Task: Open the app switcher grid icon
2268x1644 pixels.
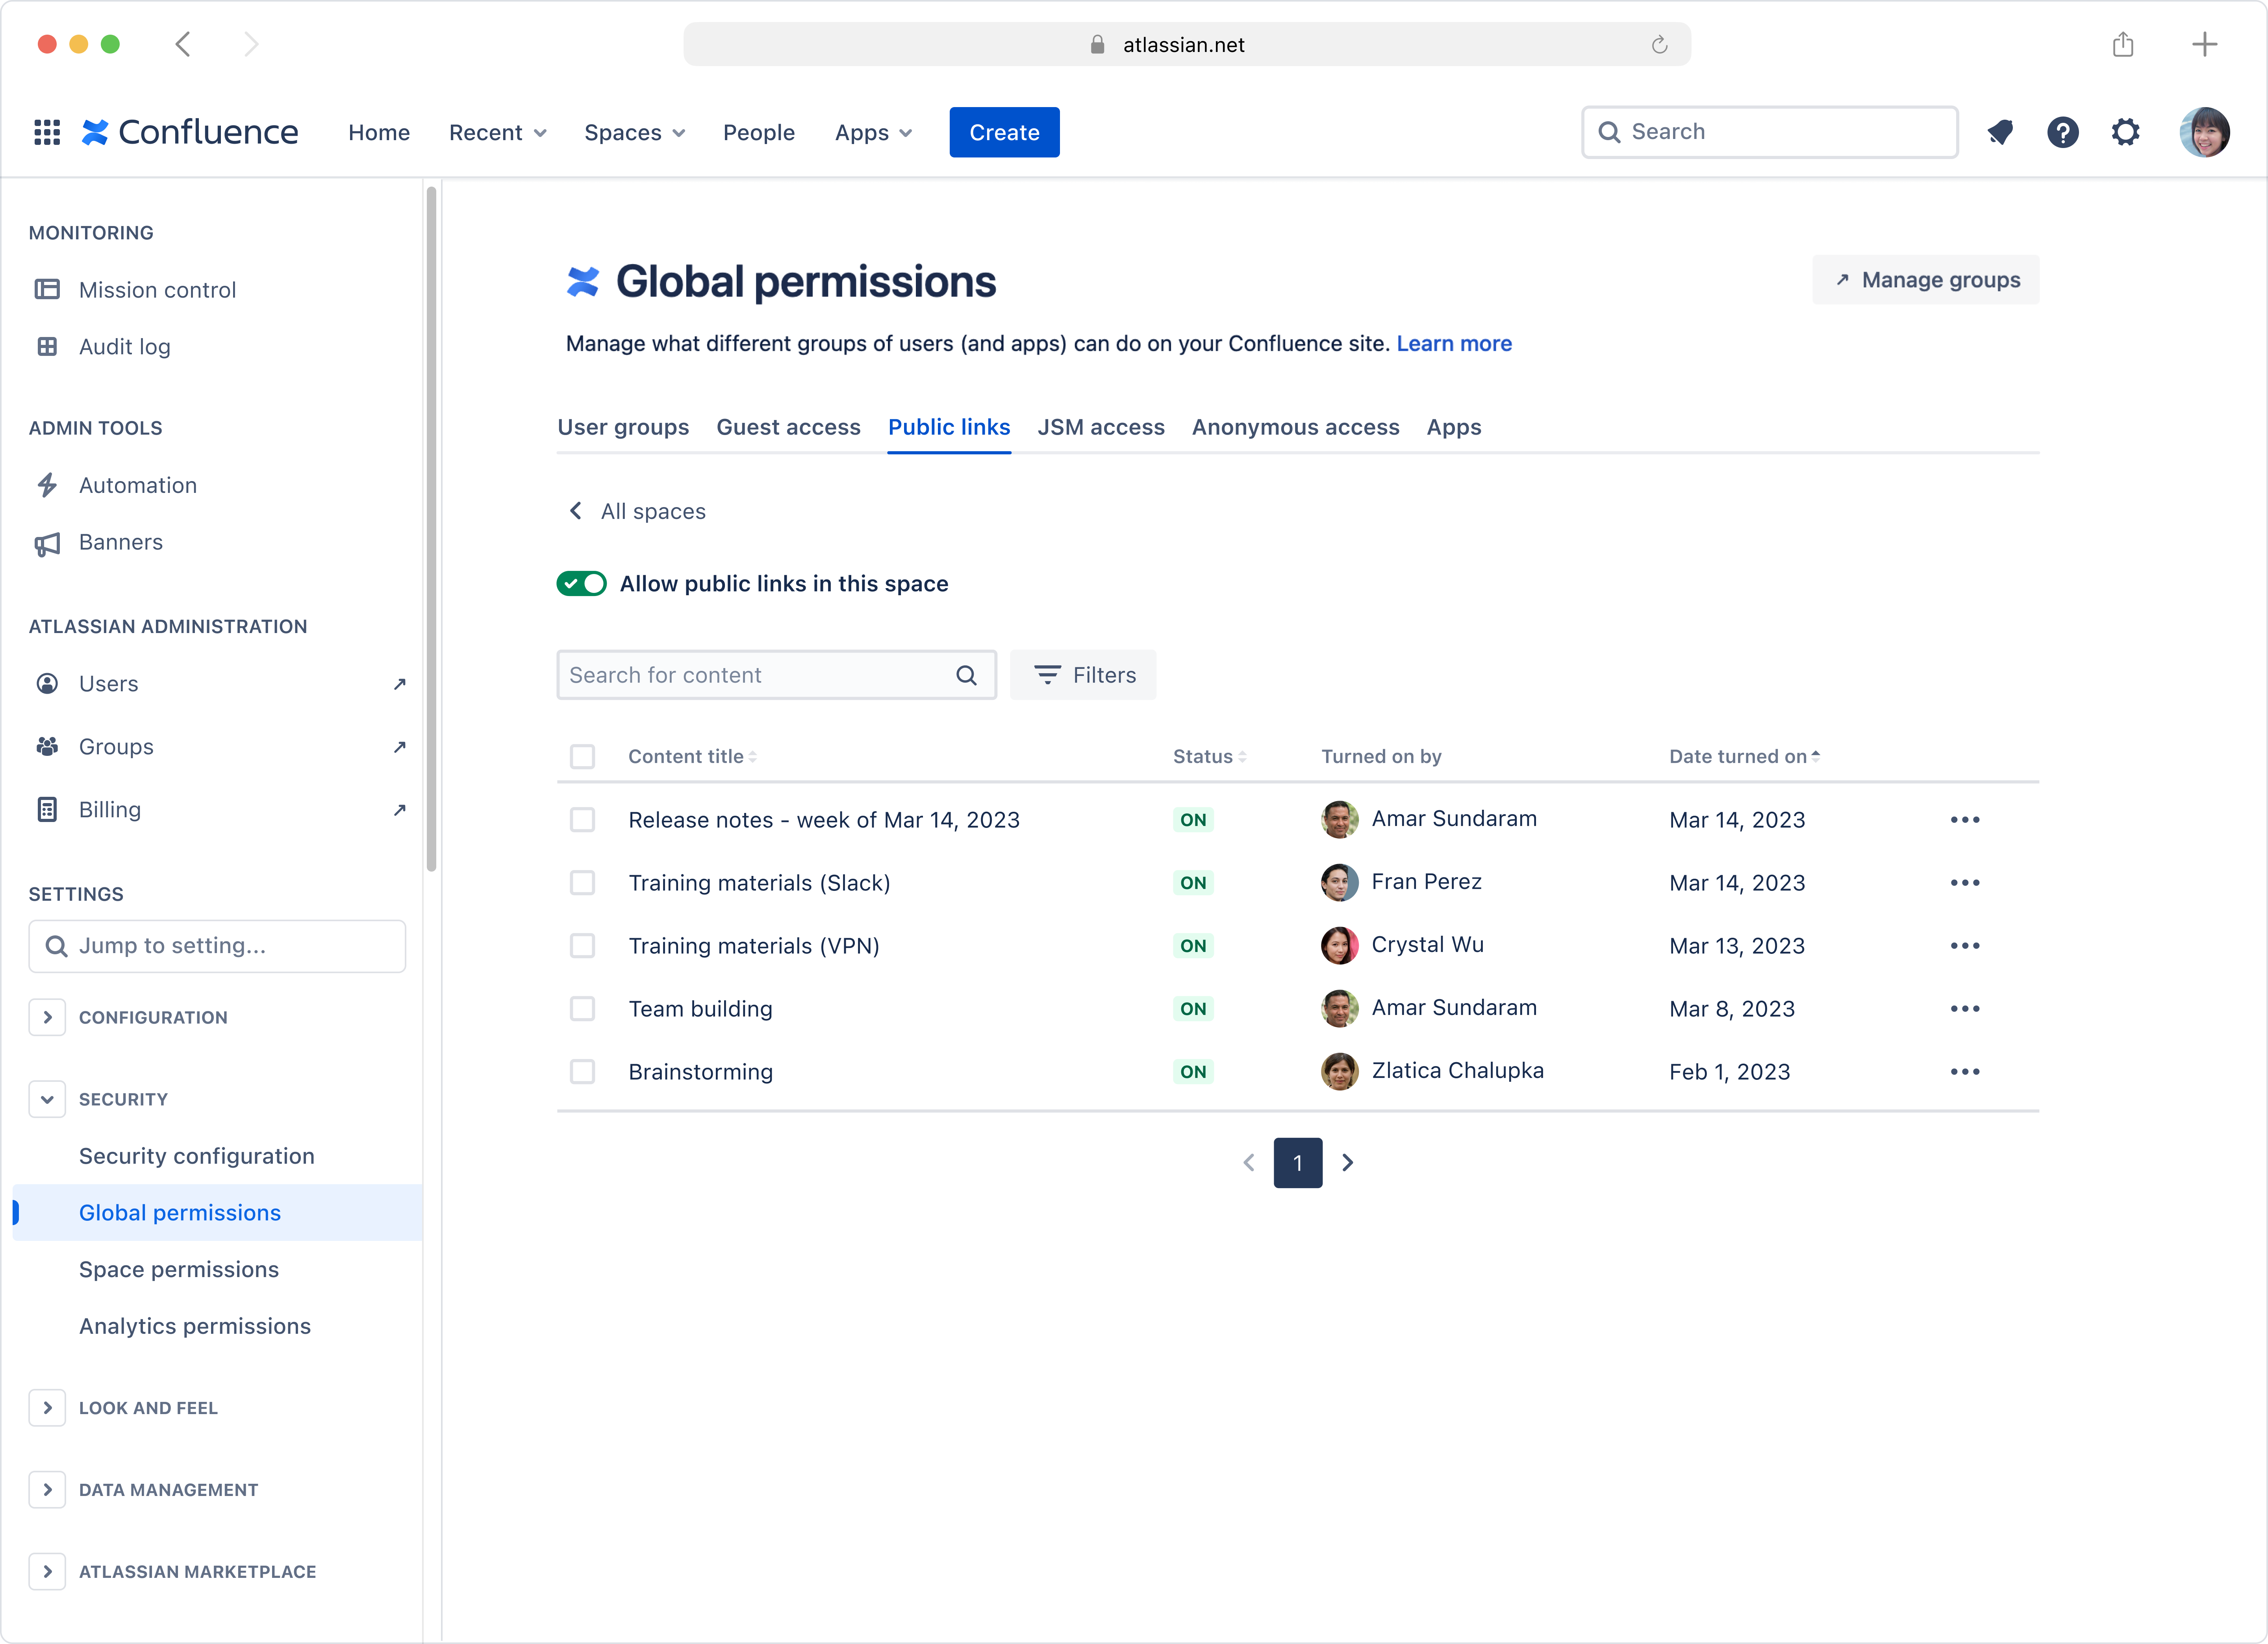Action: [46, 131]
